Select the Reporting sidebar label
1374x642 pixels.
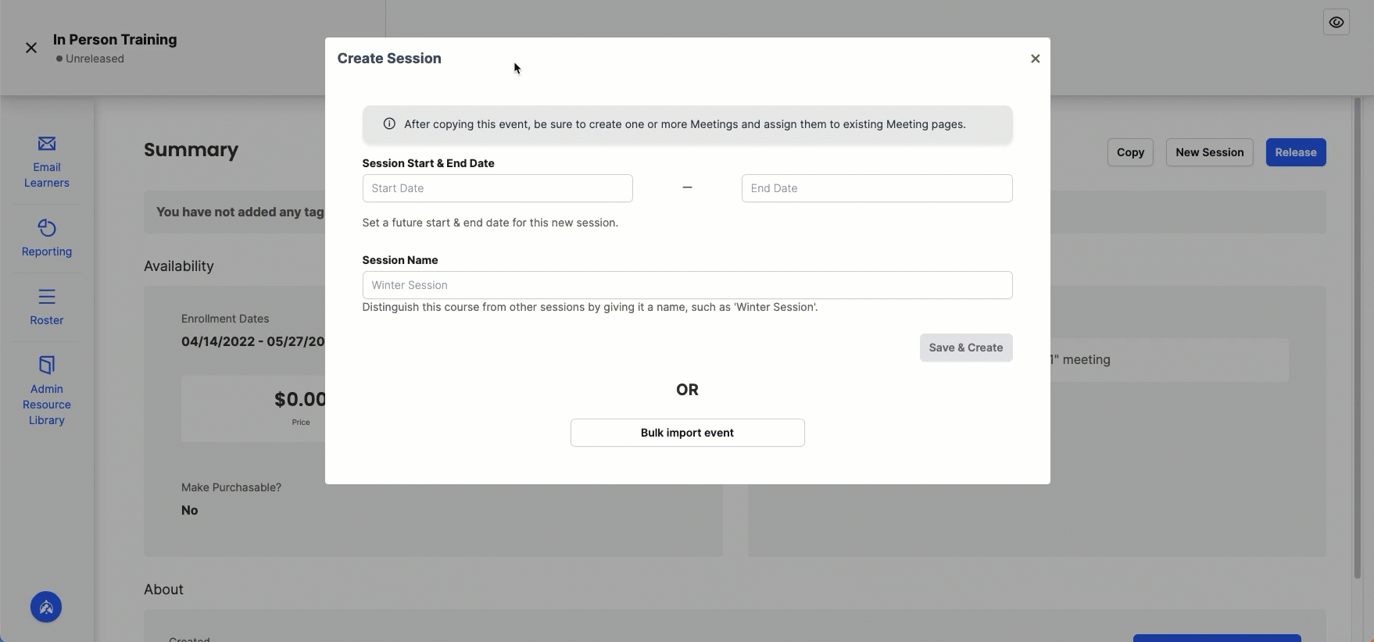pyautogui.click(x=47, y=251)
